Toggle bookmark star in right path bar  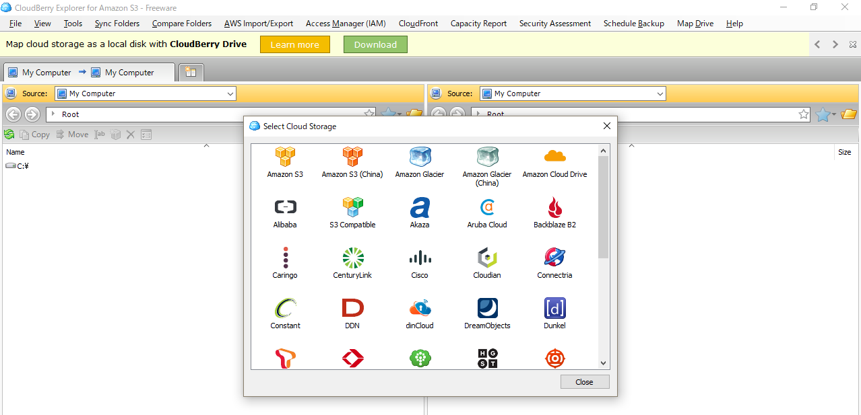click(804, 114)
